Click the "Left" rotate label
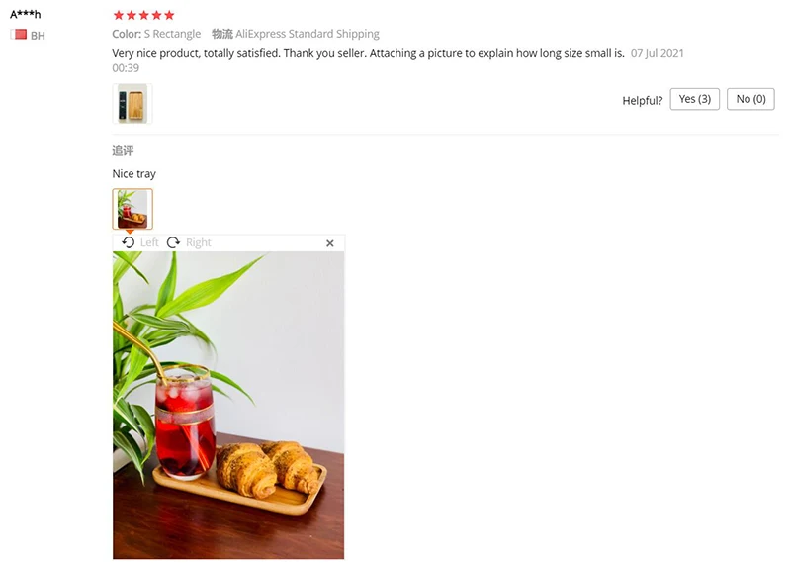The height and width of the screenshot is (568, 791). coord(149,242)
